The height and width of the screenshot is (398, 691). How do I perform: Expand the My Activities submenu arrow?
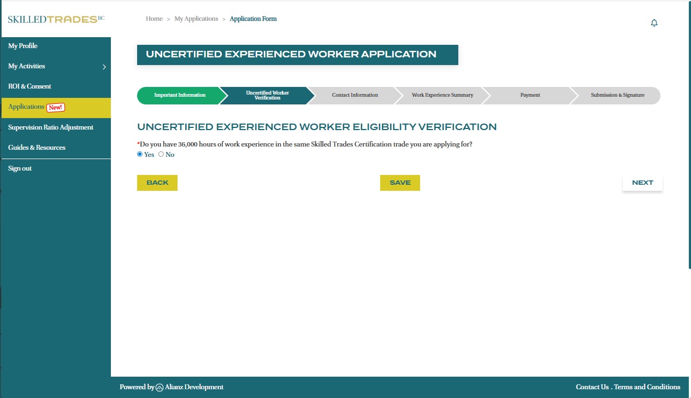[x=104, y=67]
